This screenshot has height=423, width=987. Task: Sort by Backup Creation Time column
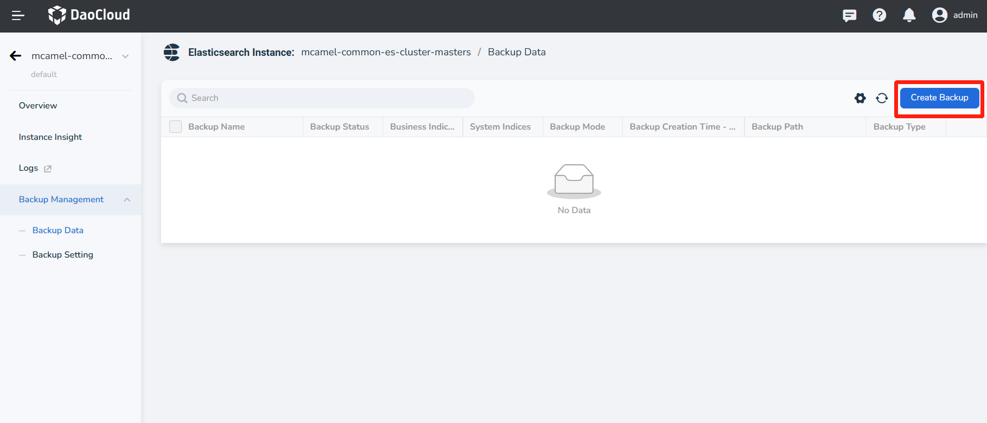tap(682, 127)
